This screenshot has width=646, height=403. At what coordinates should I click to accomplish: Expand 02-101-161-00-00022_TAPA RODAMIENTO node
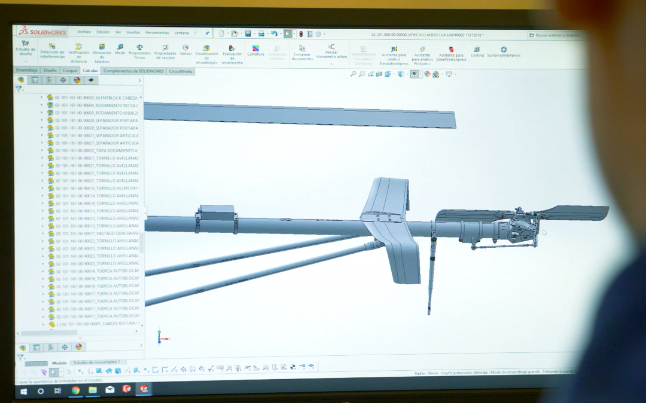tap(42, 150)
